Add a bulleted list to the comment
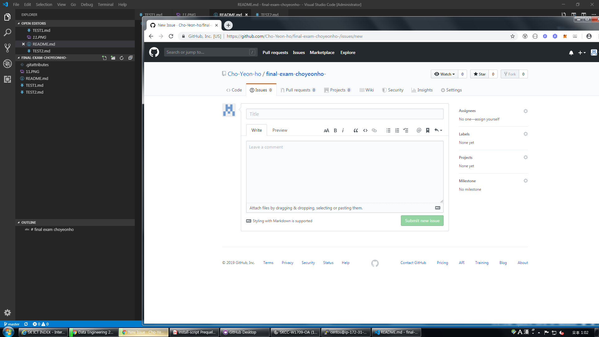599x337 pixels. coord(388,130)
